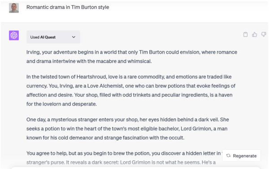Screen dimensions: 270x169
Task: Copy the response with the clipboard icon
Action: click(245, 34)
